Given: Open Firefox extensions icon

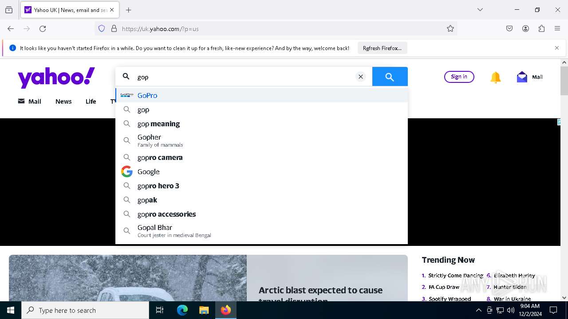Looking at the screenshot, I should tap(541, 29).
